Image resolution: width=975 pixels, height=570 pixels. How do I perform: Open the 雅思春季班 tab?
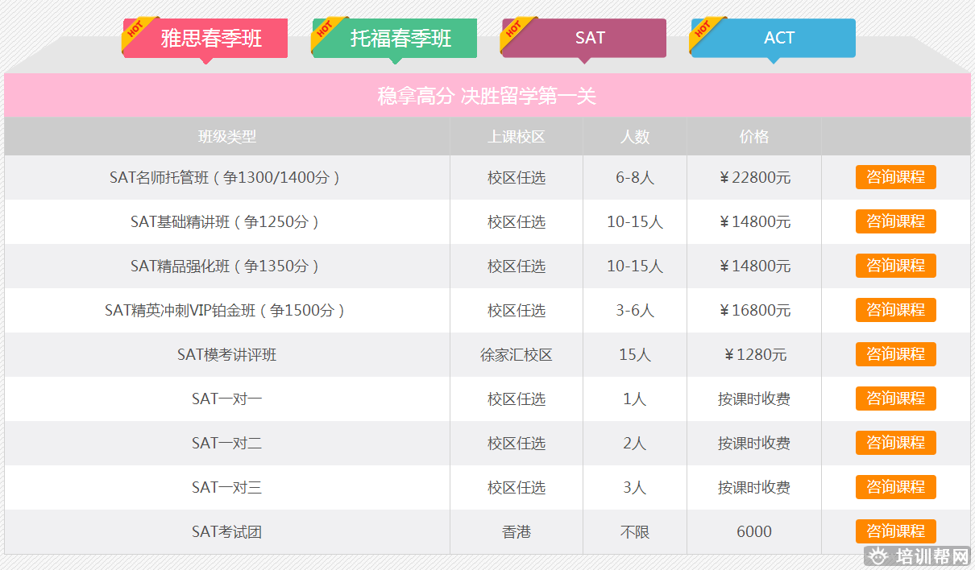(x=205, y=38)
